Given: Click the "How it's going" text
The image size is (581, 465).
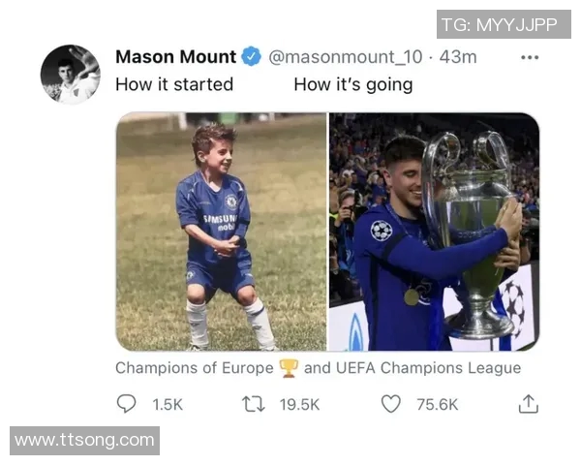Looking at the screenshot, I should pyautogui.click(x=352, y=84).
